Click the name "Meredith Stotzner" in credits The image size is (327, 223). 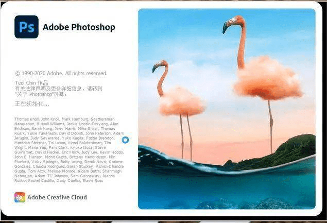pos(30,143)
